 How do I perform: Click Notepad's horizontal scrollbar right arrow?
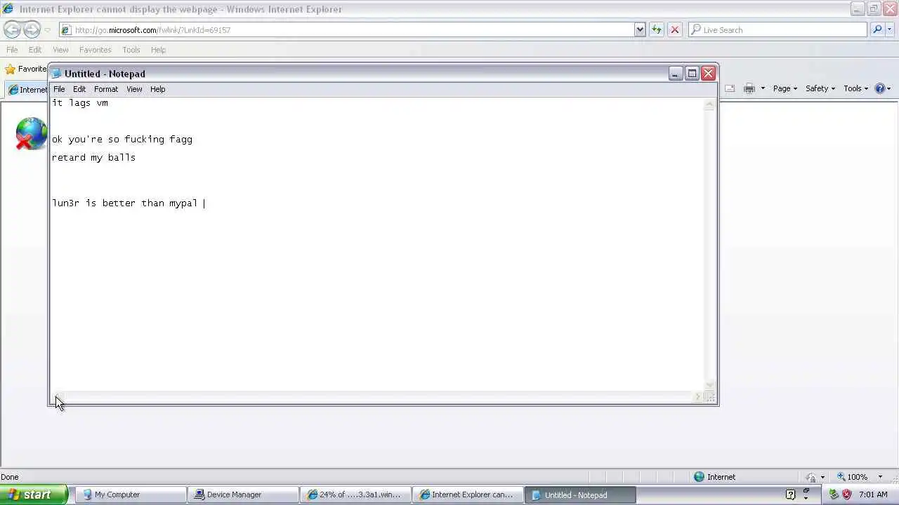click(x=697, y=397)
